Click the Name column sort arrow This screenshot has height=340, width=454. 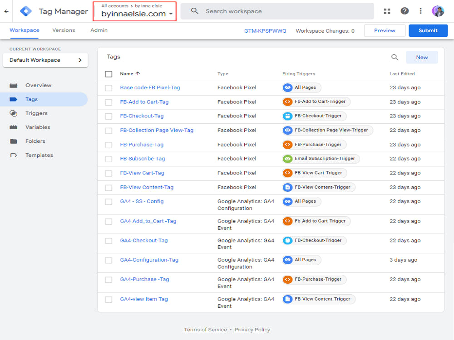[138, 73]
